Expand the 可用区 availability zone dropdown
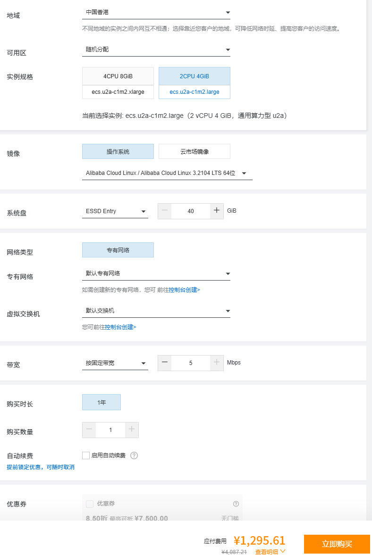Screen dimensions: 372x555 tap(156, 50)
